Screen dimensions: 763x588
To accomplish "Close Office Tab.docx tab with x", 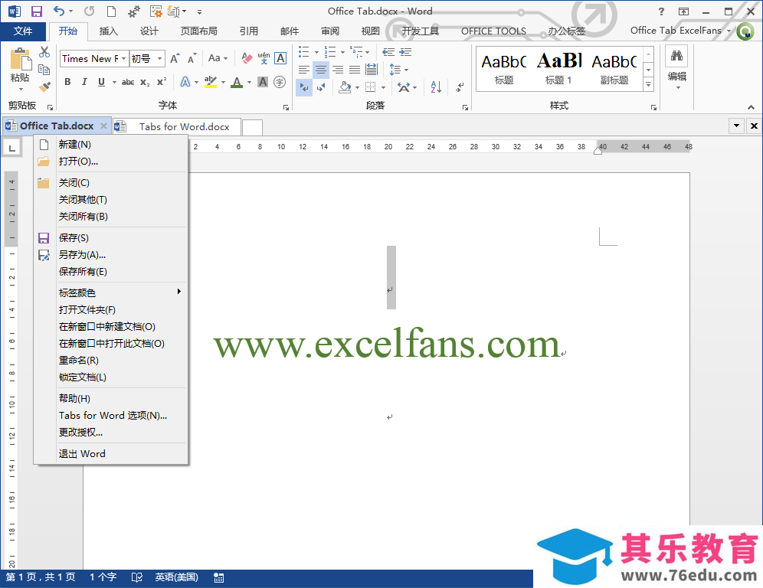I will tap(103, 126).
